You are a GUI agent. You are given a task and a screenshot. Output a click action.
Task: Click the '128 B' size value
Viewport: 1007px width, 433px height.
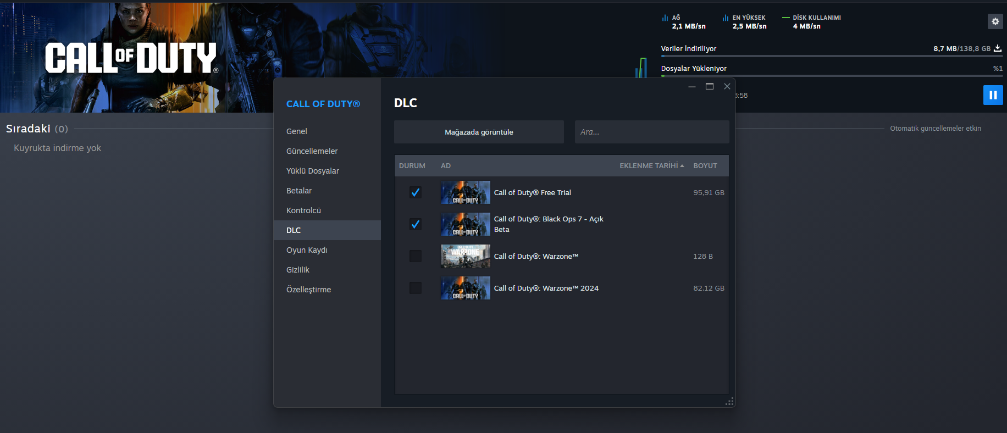pos(703,256)
